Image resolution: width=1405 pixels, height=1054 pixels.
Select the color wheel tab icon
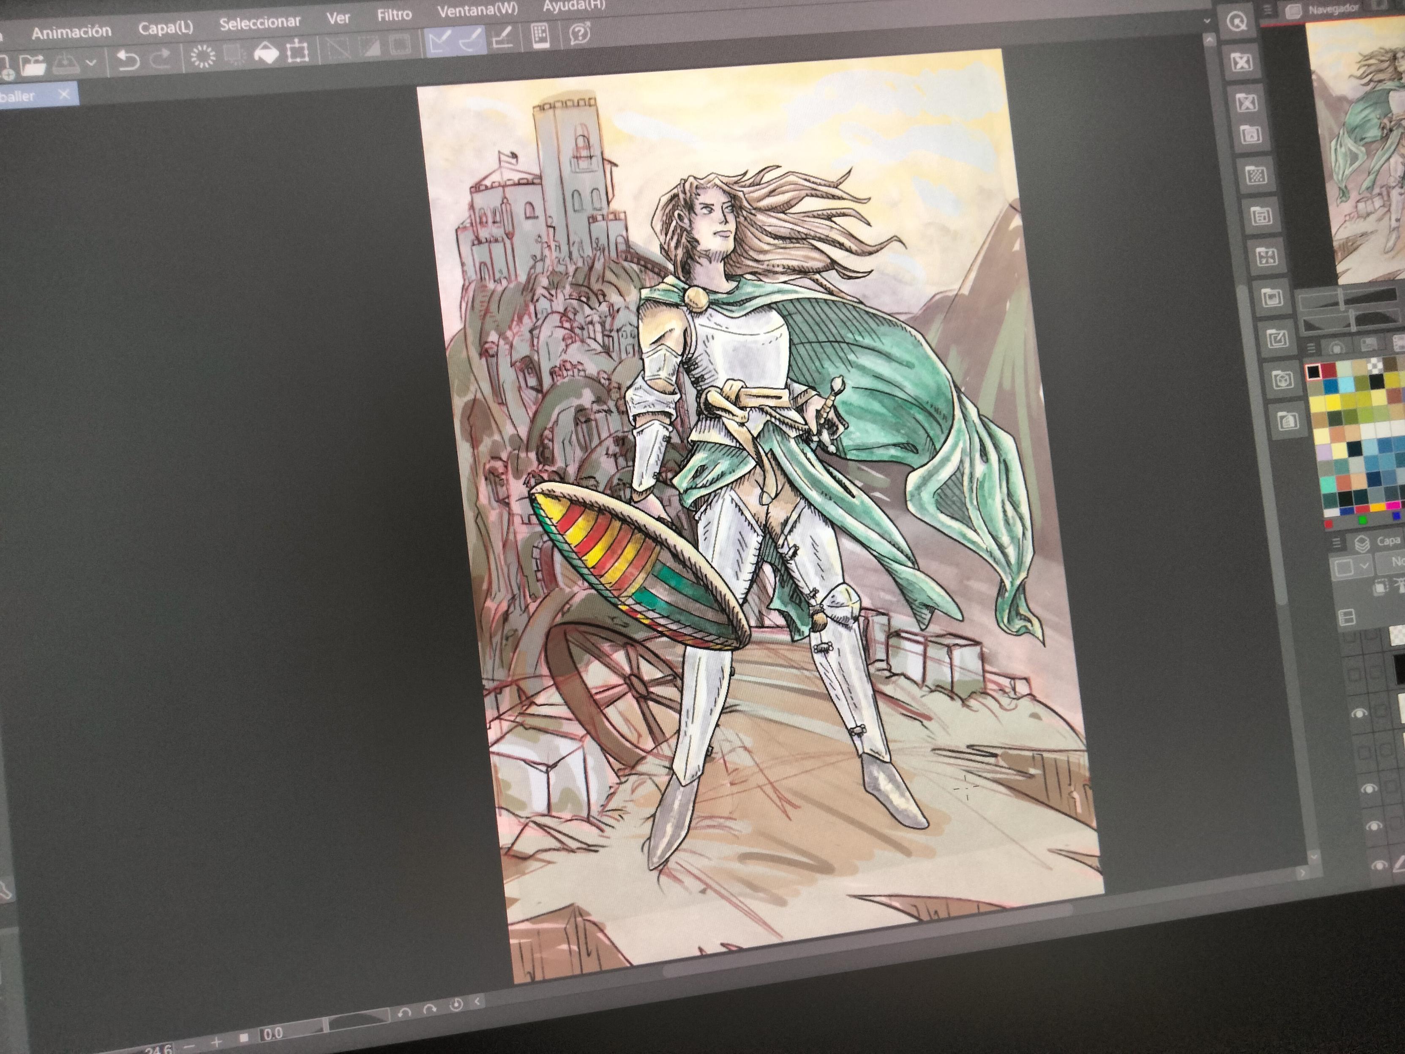(1337, 346)
